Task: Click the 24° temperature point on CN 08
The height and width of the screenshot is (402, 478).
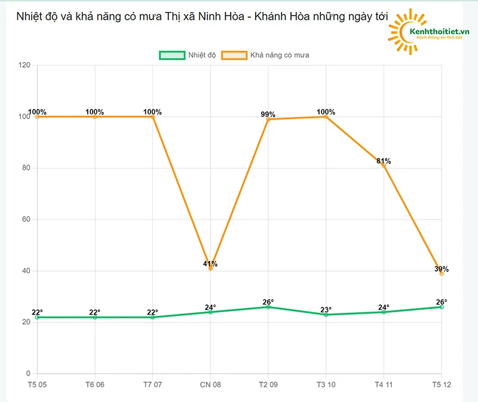Action: click(210, 312)
